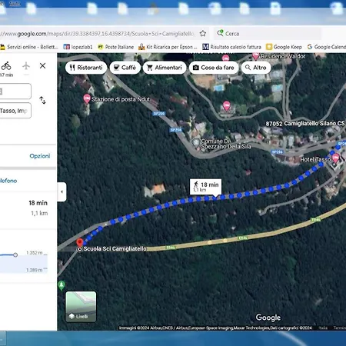Screen dimensions: 346x346
Task: Click the elevation profile end marker
Action: point(15,255)
